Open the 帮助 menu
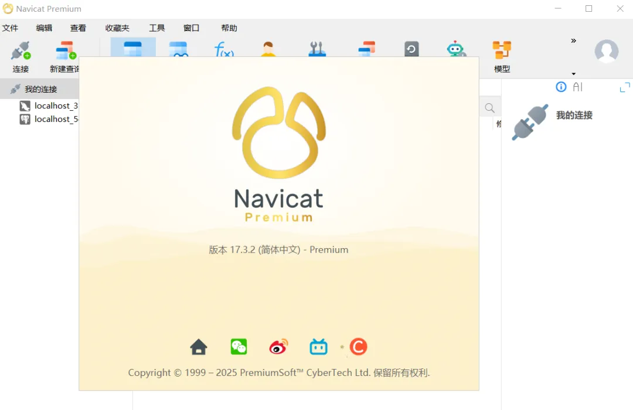This screenshot has height=410, width=633. point(229,28)
